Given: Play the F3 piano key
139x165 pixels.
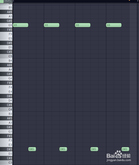Looking at the screenshot, I should pos(6,140).
